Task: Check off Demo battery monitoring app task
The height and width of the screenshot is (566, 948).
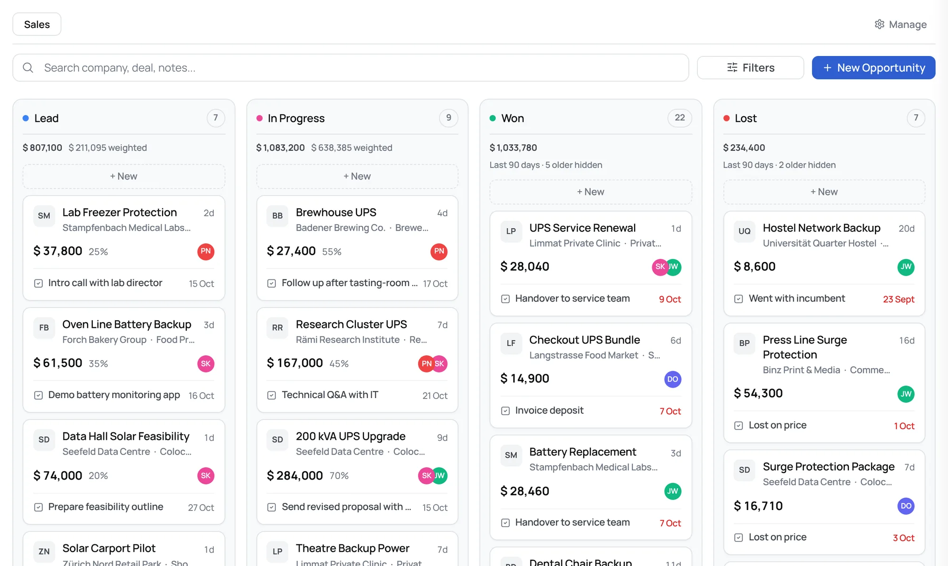Action: point(38,395)
